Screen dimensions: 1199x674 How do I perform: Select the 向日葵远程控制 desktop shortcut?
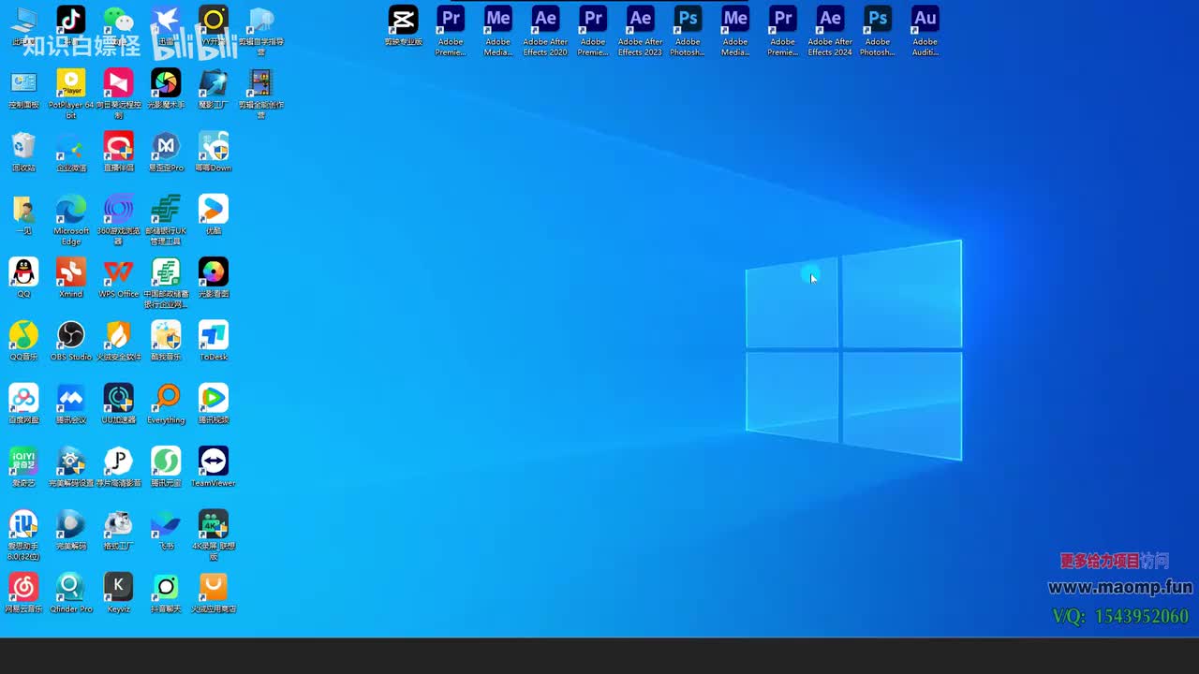118,83
